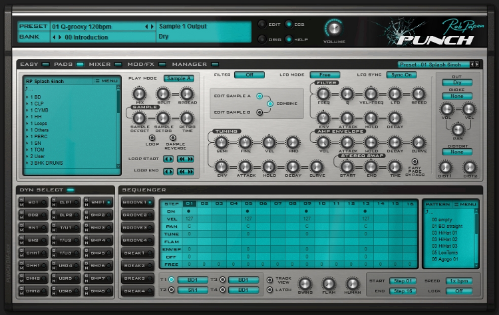Open LFO SYNC dropdown showing Sync On

click(402, 74)
